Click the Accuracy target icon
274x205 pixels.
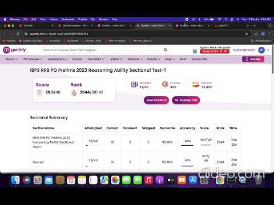(165, 84)
